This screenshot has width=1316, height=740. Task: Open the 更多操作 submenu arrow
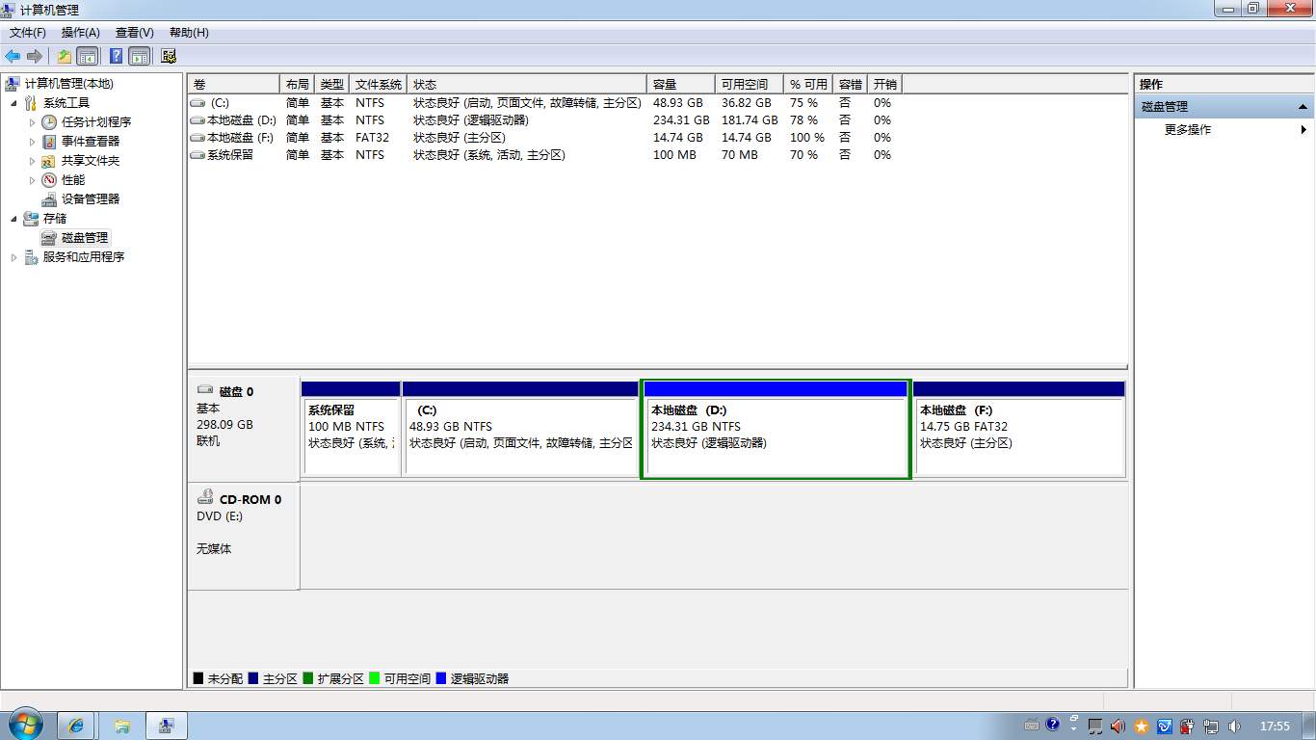[x=1303, y=130]
